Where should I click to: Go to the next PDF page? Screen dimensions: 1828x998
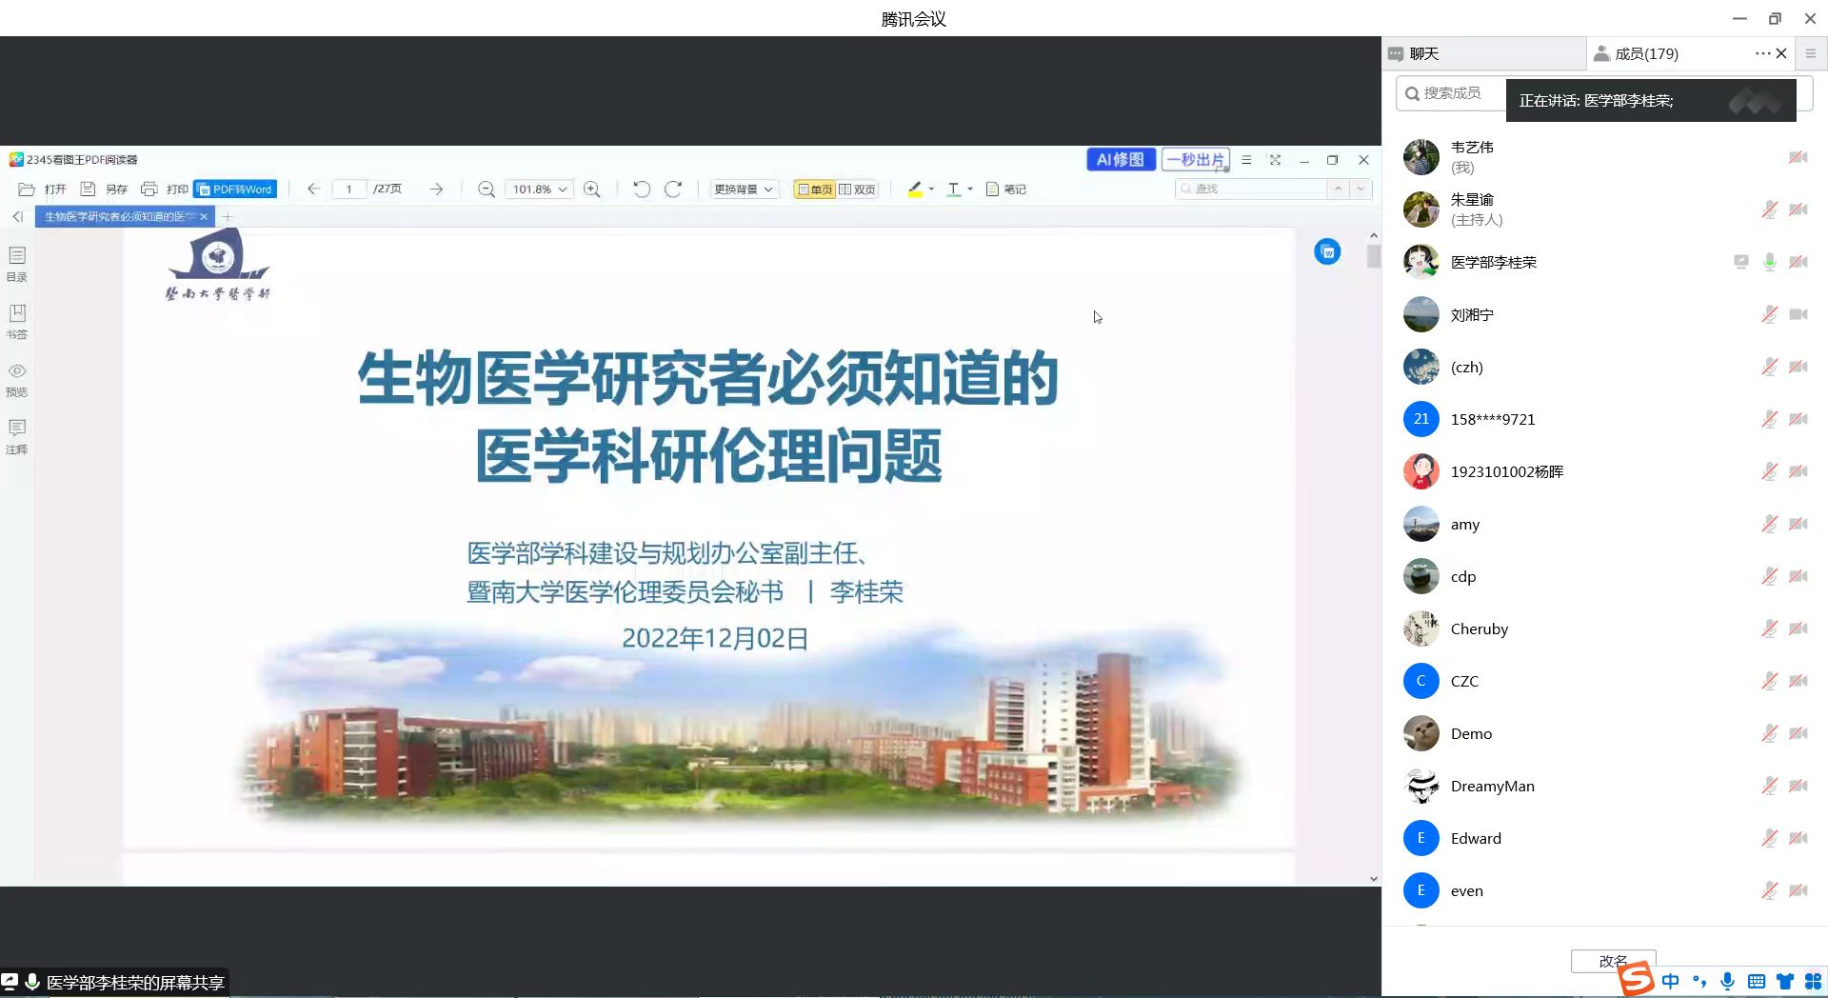coord(436,190)
